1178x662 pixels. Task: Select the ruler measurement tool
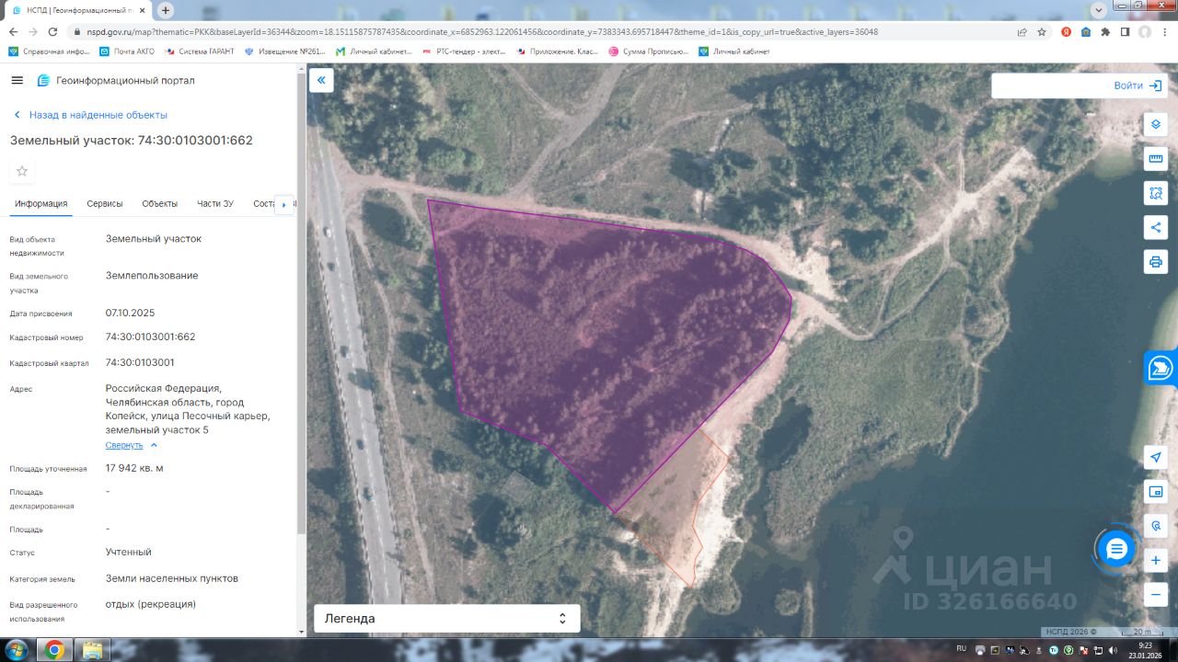tap(1155, 159)
